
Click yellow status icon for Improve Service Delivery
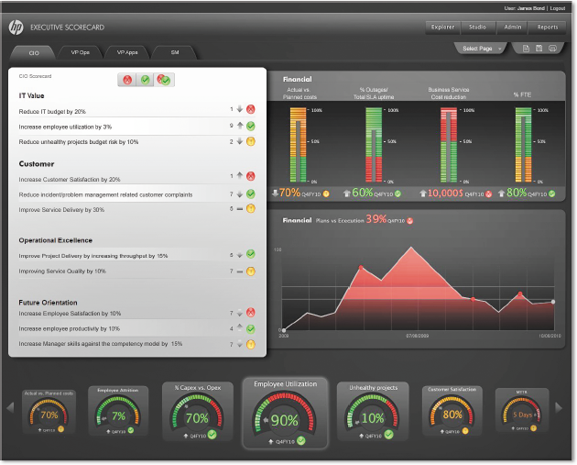click(250, 209)
